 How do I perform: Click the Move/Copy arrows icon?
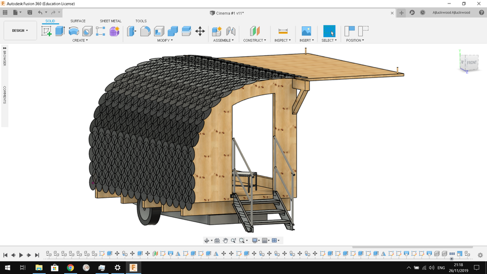[x=200, y=31]
